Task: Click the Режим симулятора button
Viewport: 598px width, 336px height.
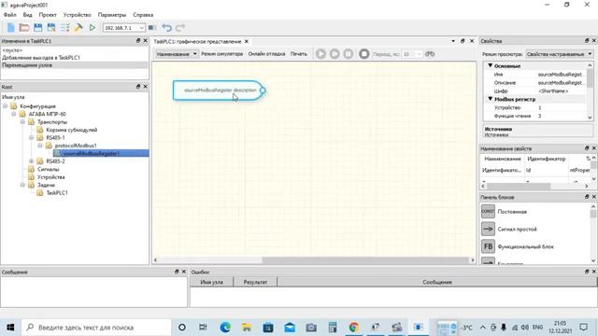Action: coord(222,54)
